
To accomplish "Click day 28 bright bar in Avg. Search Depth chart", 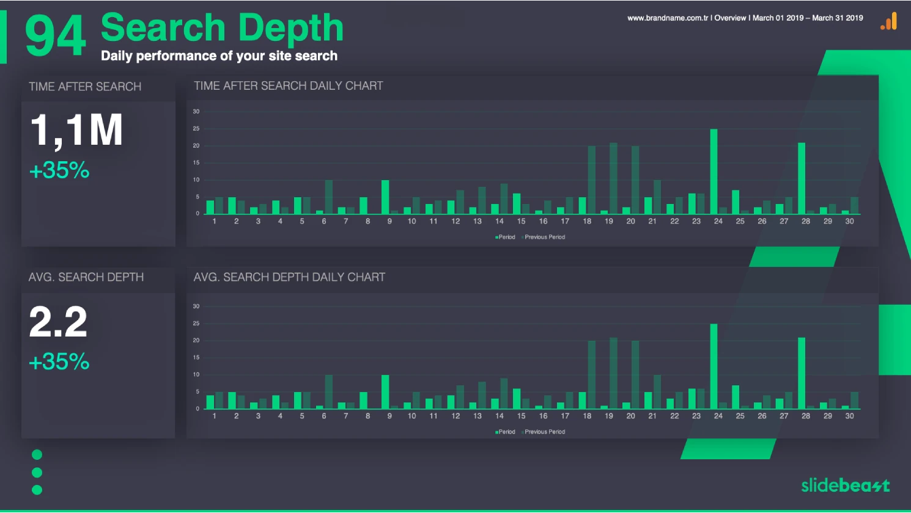I will pyautogui.click(x=802, y=373).
